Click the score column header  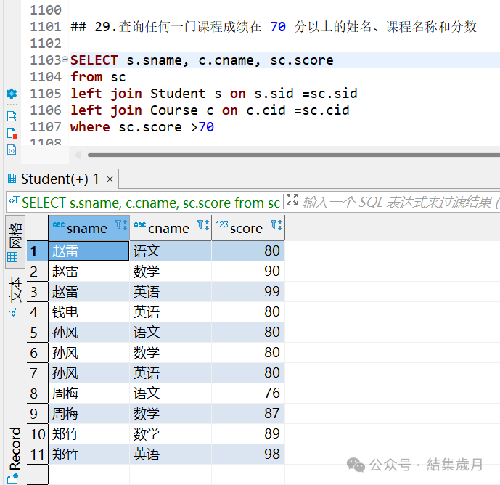(248, 228)
